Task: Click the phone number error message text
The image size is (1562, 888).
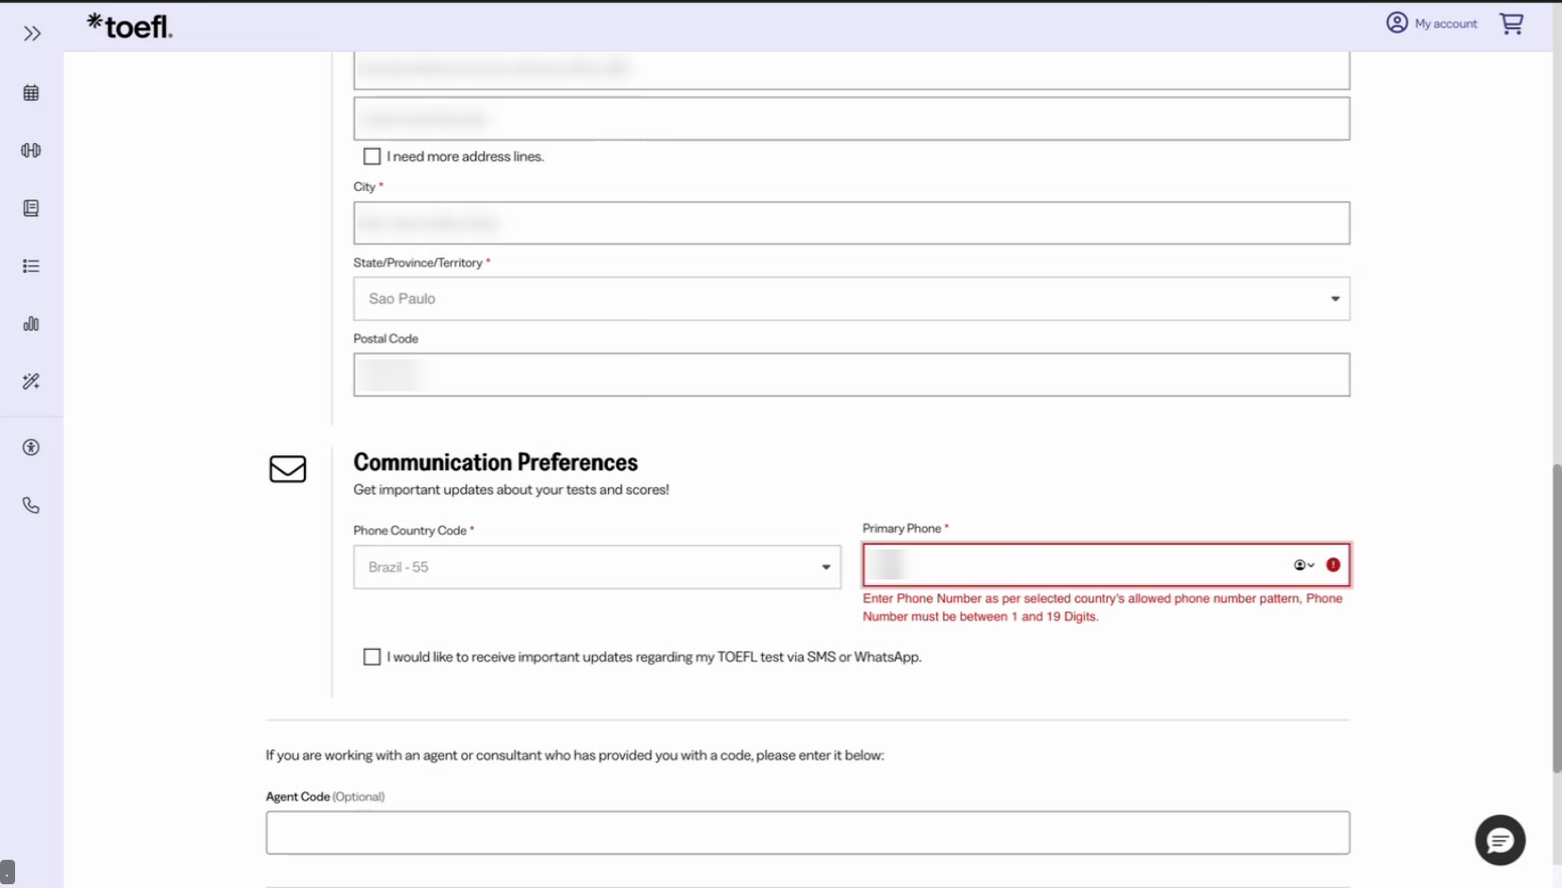Action: pyautogui.click(x=1103, y=608)
